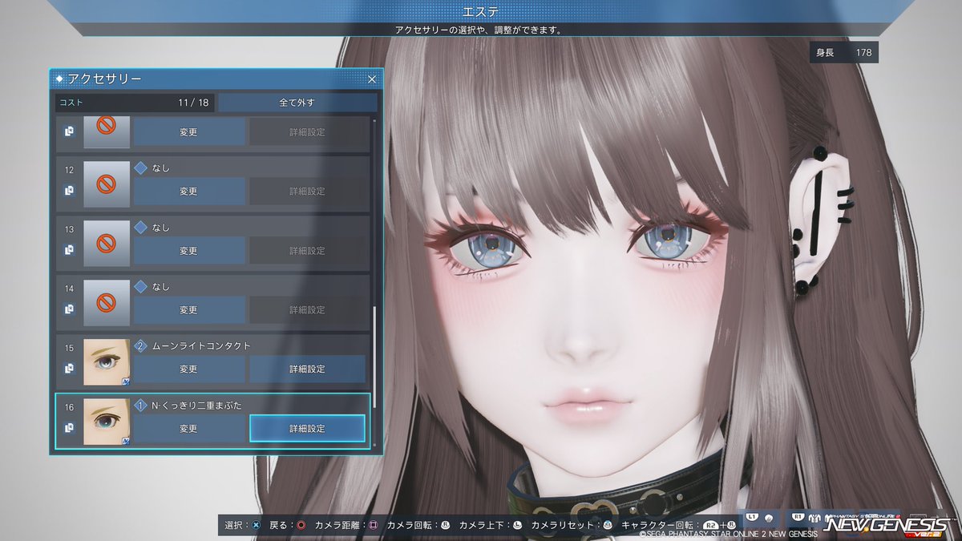Click the copy icon for slot 13
Image resolution: width=962 pixels, height=541 pixels.
click(69, 250)
